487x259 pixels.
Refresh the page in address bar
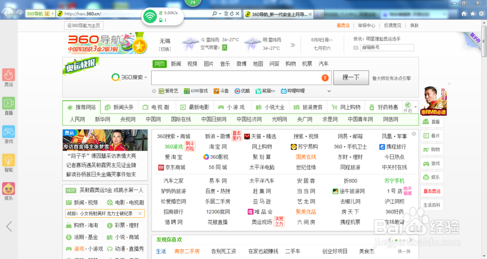coord(232,14)
